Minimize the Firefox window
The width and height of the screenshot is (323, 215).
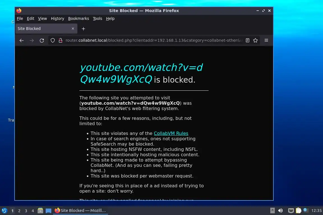click(x=257, y=10)
